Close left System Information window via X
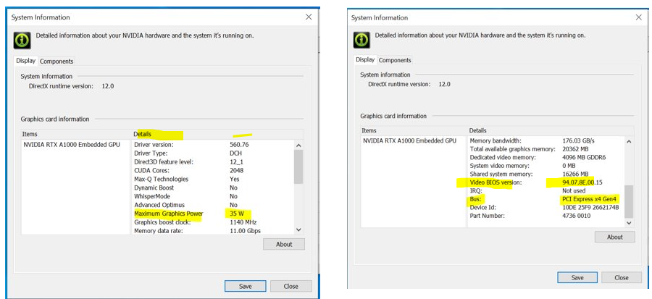 tap(309, 17)
